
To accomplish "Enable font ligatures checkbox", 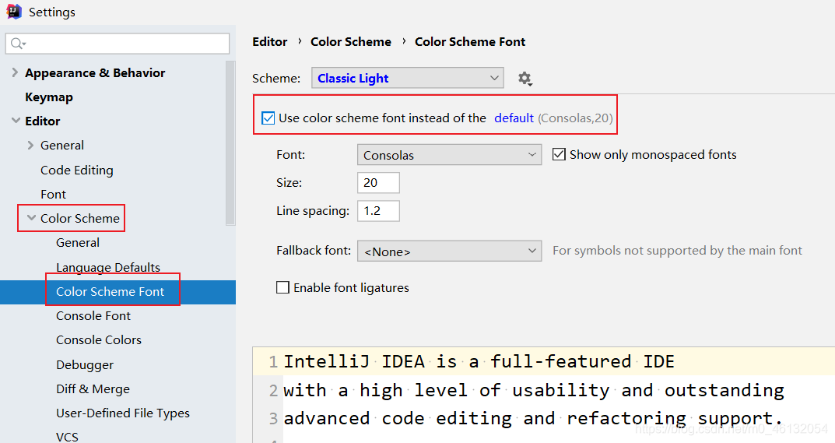I will click(x=282, y=288).
